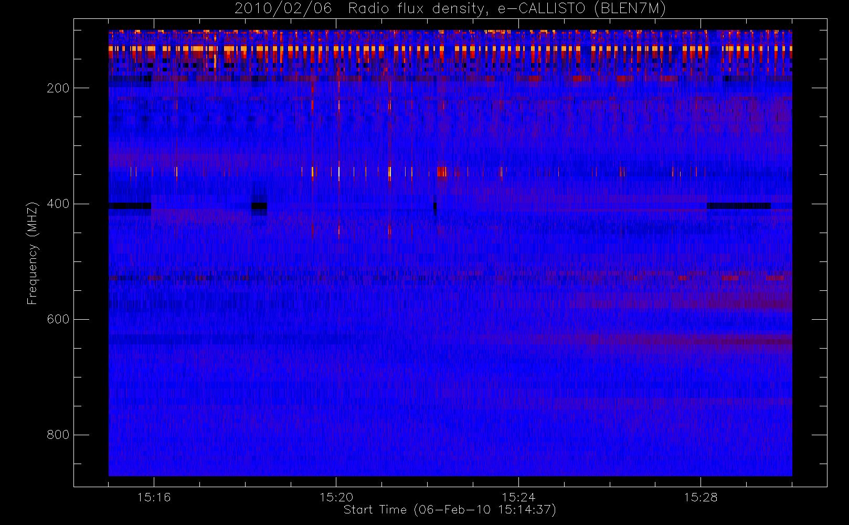Select the 800 frequency tick label
This screenshot has height=525, width=849.
click(58, 435)
